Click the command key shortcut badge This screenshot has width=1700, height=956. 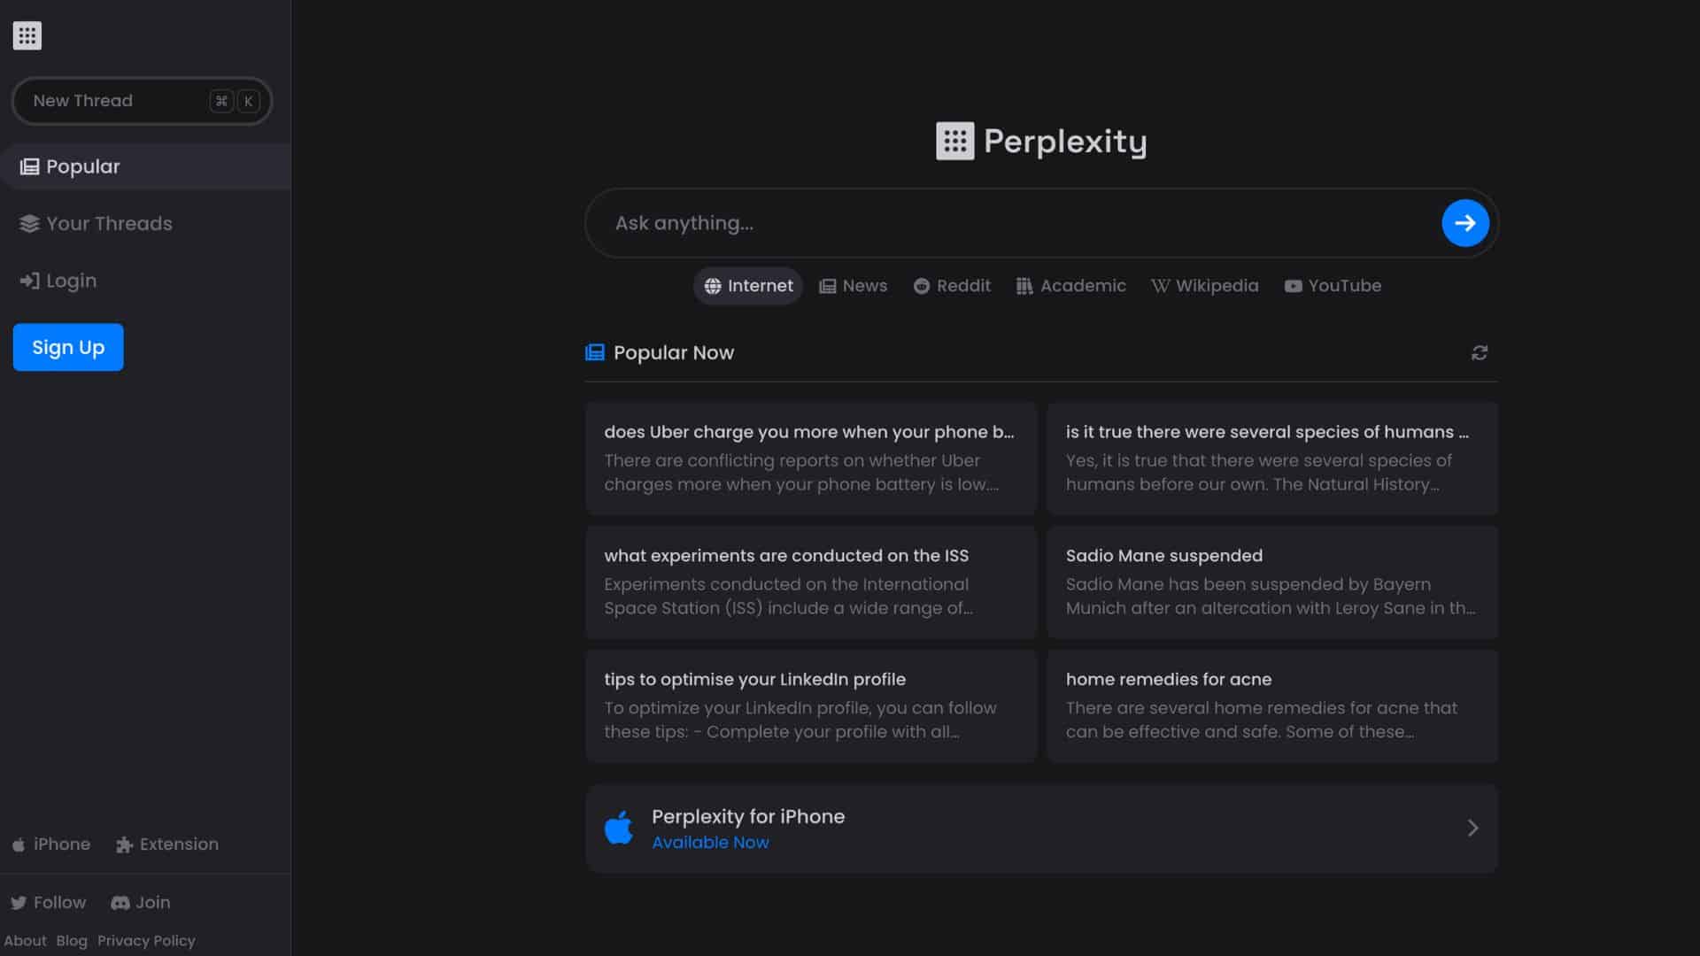point(221,101)
